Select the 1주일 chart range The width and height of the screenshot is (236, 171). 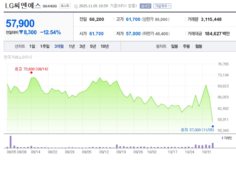[x=45, y=46]
